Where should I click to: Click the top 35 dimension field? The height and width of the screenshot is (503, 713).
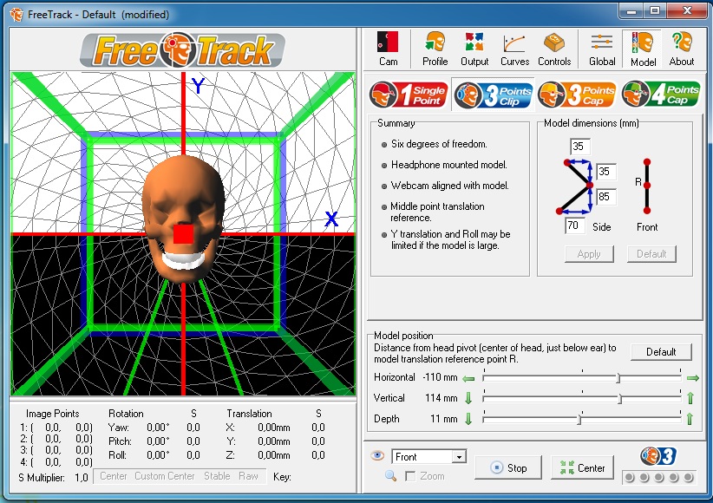click(x=579, y=147)
